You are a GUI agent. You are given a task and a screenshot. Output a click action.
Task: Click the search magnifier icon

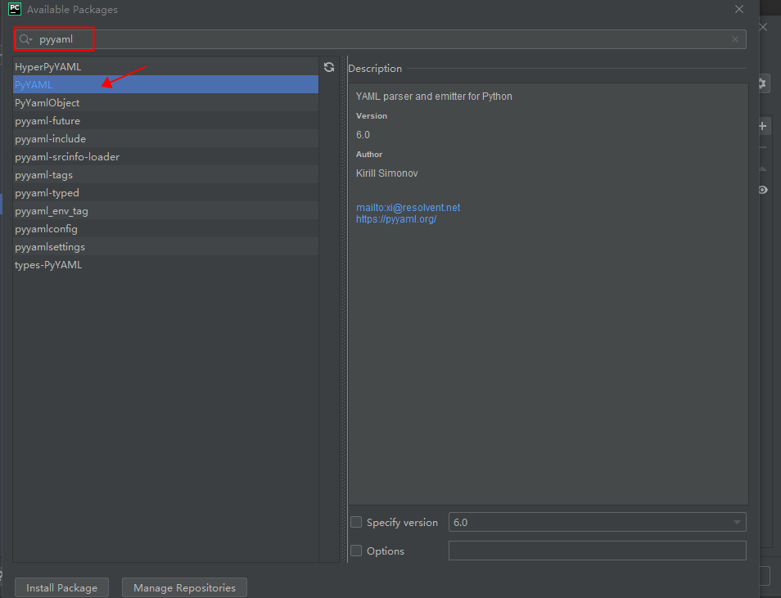(25, 39)
